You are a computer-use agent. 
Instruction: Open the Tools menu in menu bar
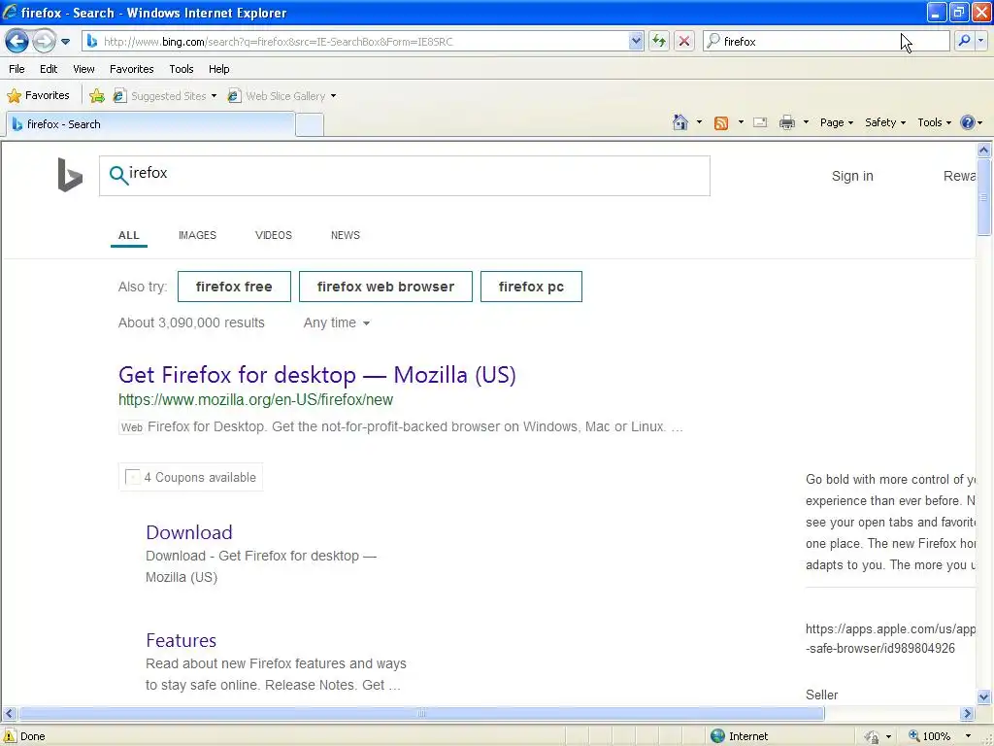182,69
